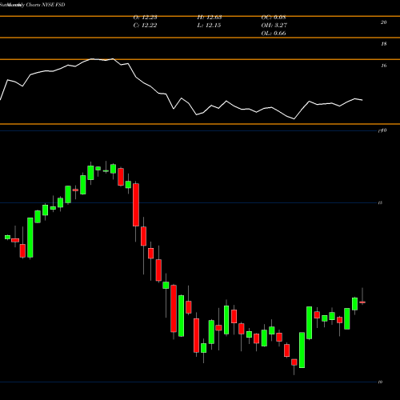Select the high value 'H: 12.63'
Image resolution: width=400 pixels, height=400 pixels.
pos(210,18)
